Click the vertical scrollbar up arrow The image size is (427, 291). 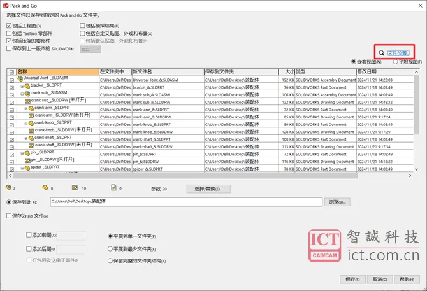[416, 72]
